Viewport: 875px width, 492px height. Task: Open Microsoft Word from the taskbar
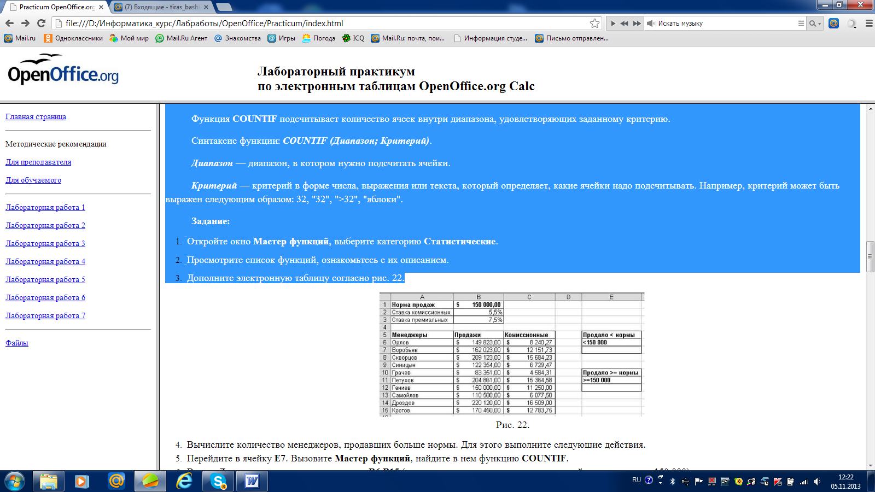(x=252, y=481)
